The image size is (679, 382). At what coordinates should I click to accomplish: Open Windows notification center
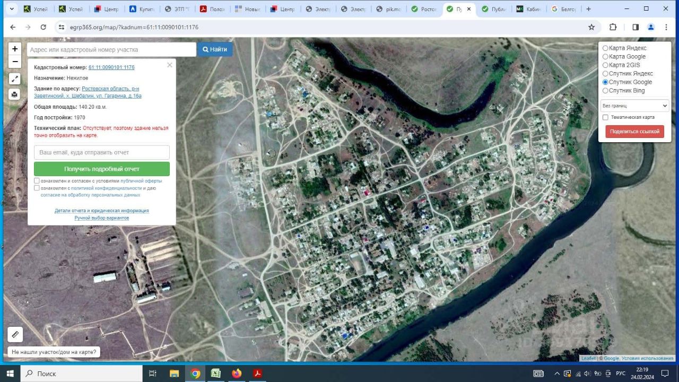point(665,374)
